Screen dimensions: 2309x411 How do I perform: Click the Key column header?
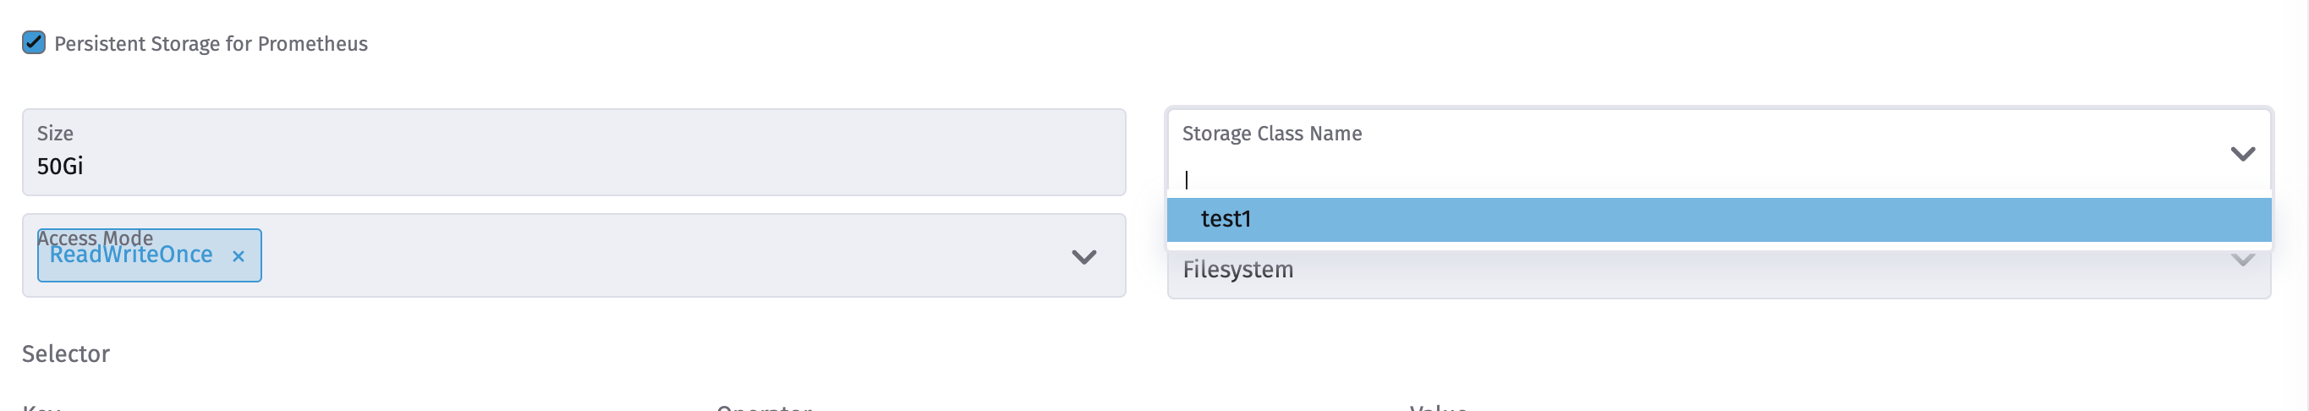(41, 408)
